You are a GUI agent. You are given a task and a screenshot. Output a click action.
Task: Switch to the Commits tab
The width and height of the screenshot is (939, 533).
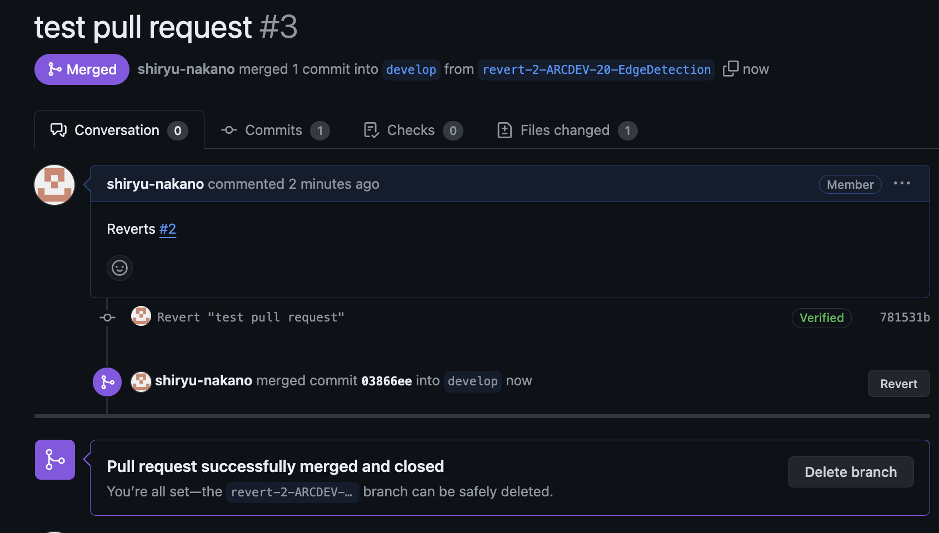click(273, 130)
